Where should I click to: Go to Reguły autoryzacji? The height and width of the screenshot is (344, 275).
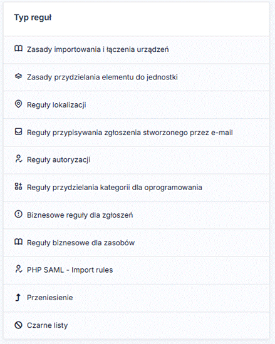(x=137, y=160)
